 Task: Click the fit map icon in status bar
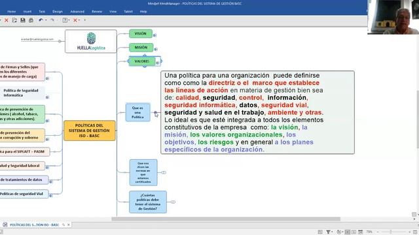(415, 232)
